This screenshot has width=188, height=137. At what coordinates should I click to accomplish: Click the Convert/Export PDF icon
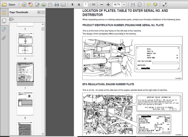point(31,5)
